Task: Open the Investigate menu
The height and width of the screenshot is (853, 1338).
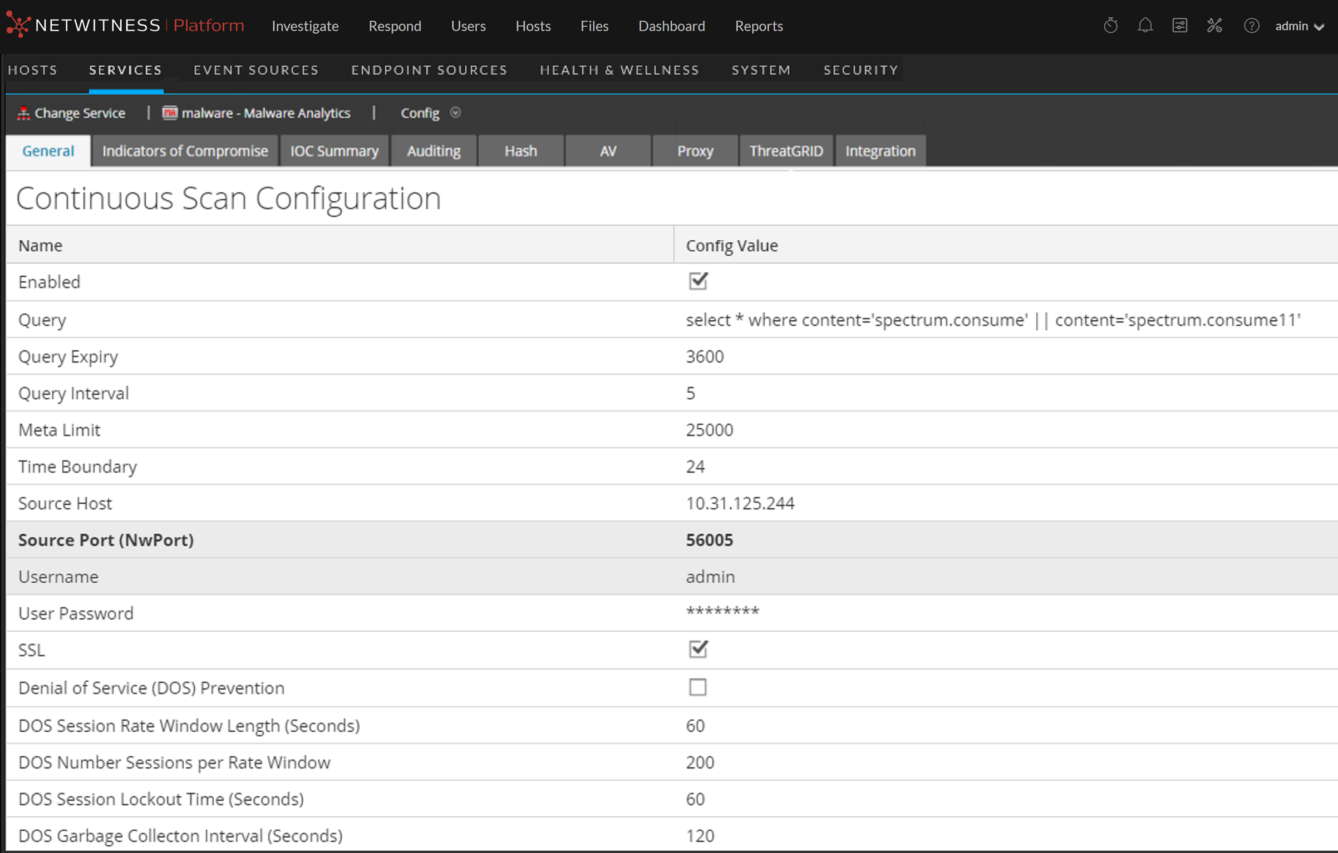Action: pos(305,26)
